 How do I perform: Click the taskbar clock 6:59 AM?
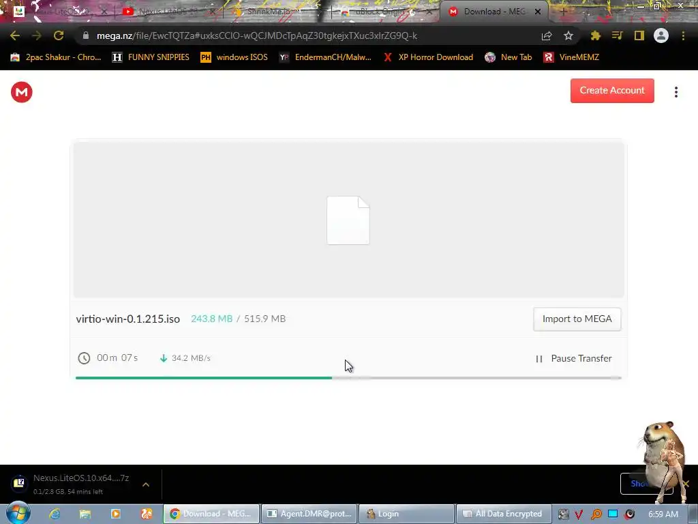(663, 514)
